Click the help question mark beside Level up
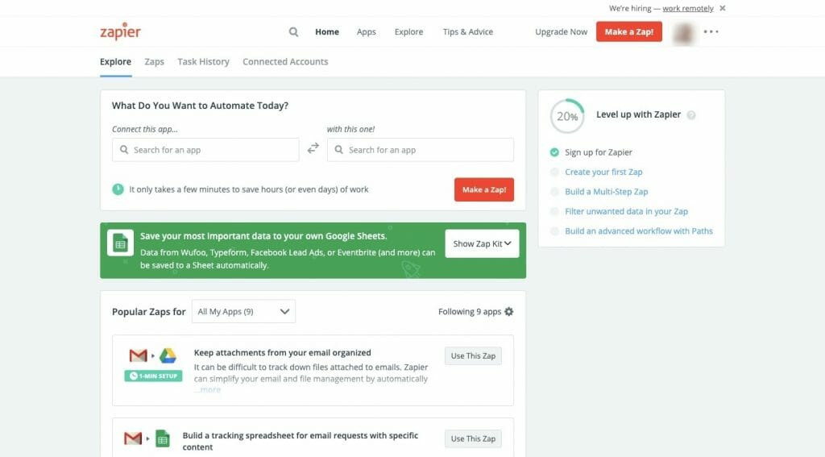The width and height of the screenshot is (825, 457). 691,115
